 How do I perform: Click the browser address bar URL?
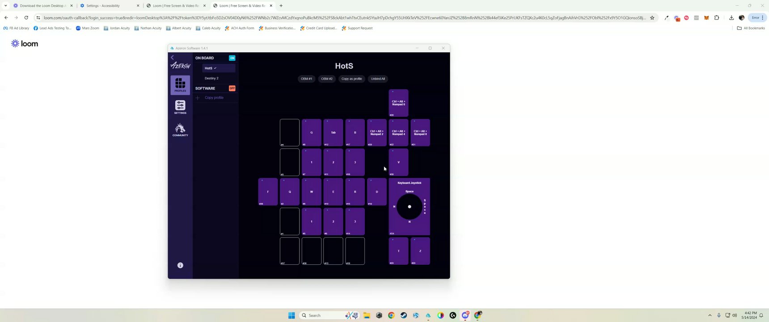coord(345,18)
